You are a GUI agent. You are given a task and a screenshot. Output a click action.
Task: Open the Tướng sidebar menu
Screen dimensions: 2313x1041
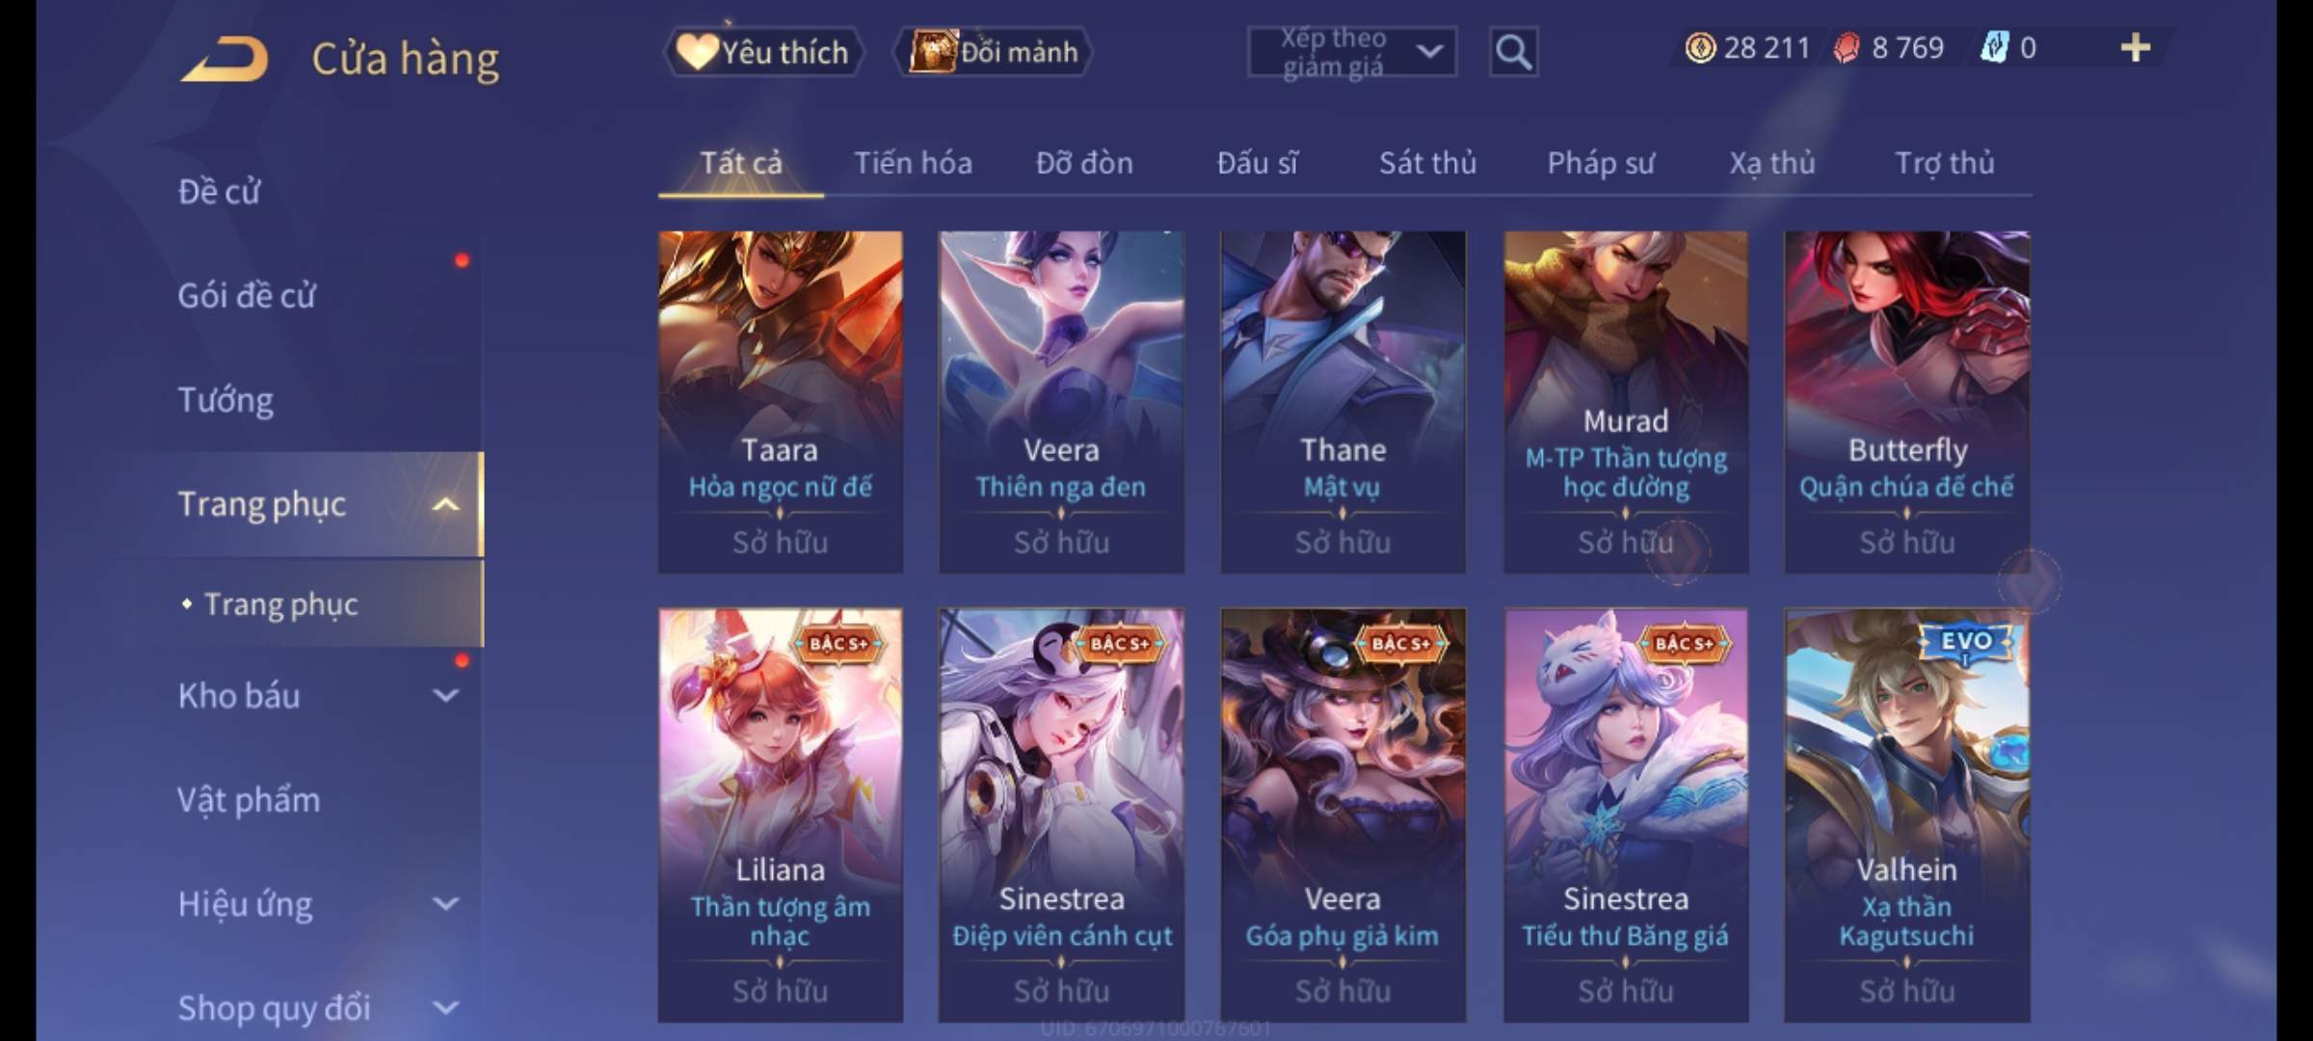click(x=226, y=400)
